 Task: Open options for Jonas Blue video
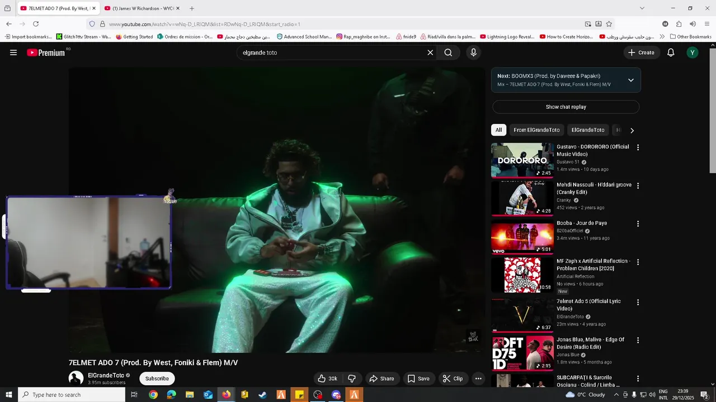[638, 340]
